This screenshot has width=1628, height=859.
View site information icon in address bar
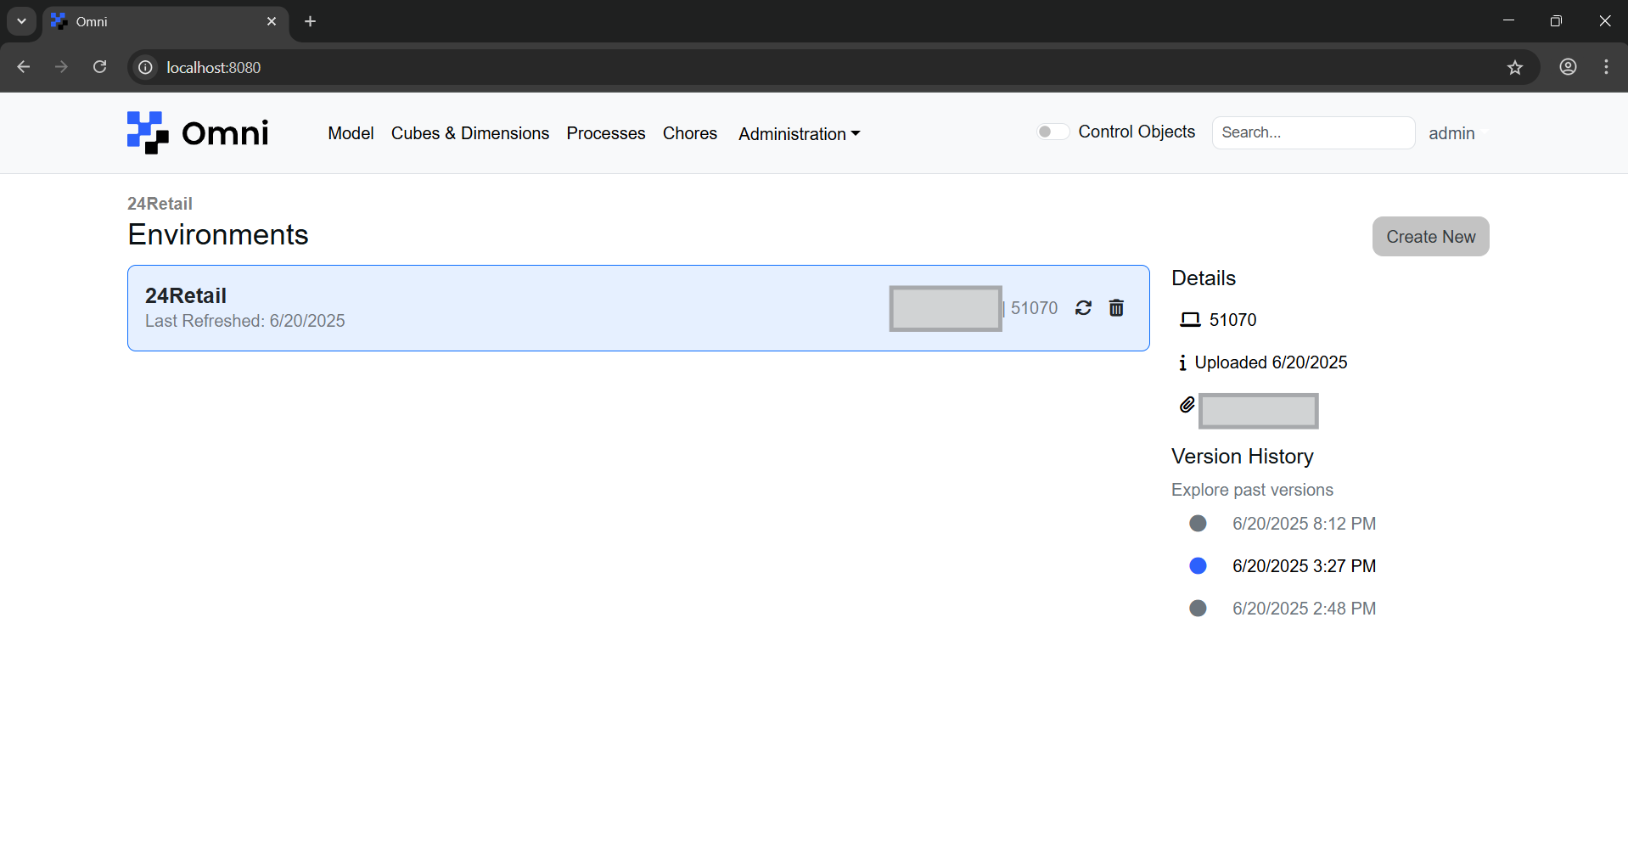click(146, 67)
